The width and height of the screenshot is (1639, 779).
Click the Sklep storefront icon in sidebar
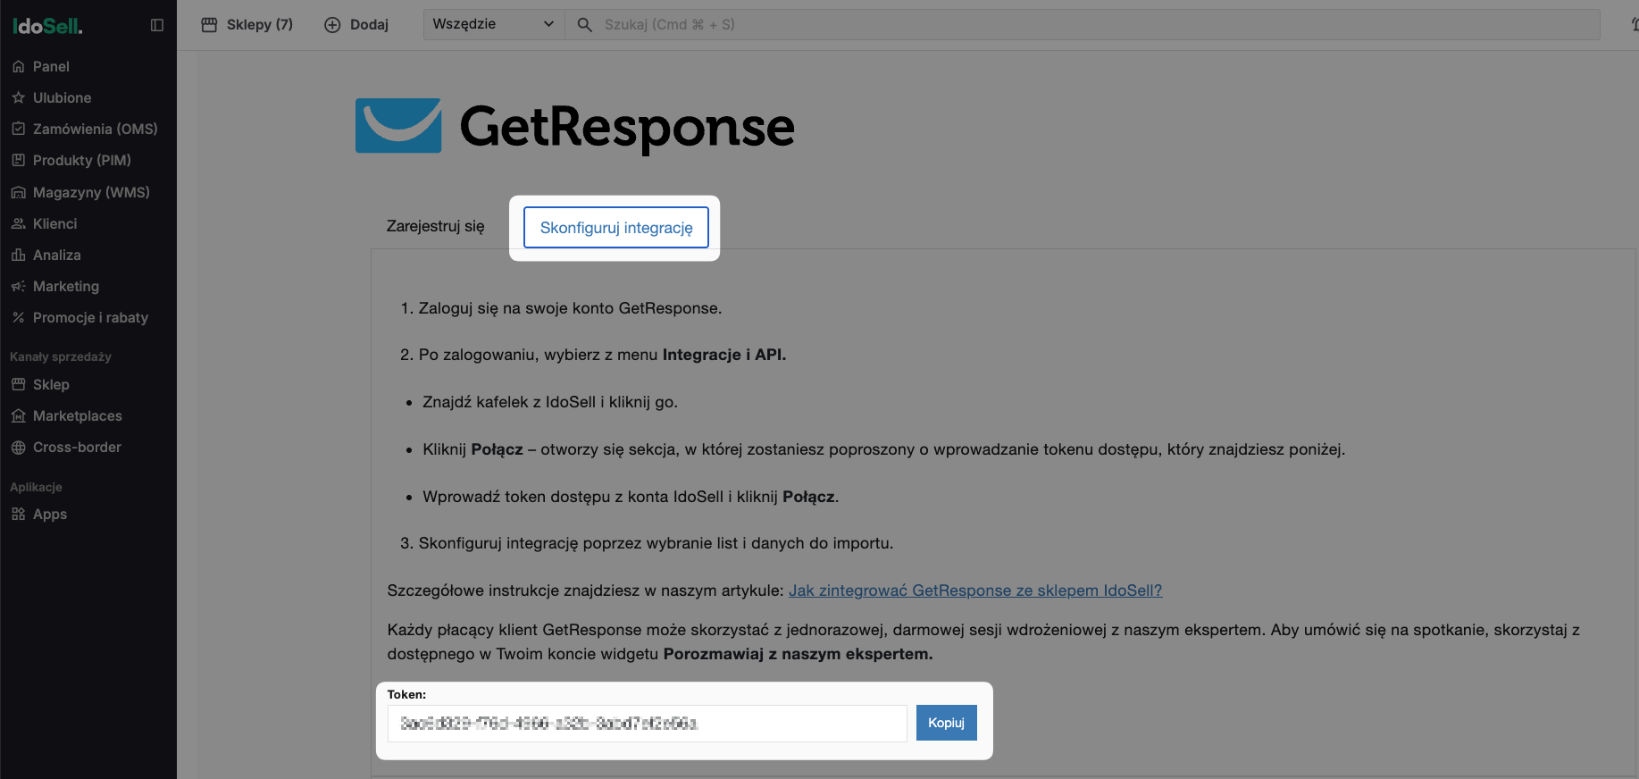click(x=18, y=384)
